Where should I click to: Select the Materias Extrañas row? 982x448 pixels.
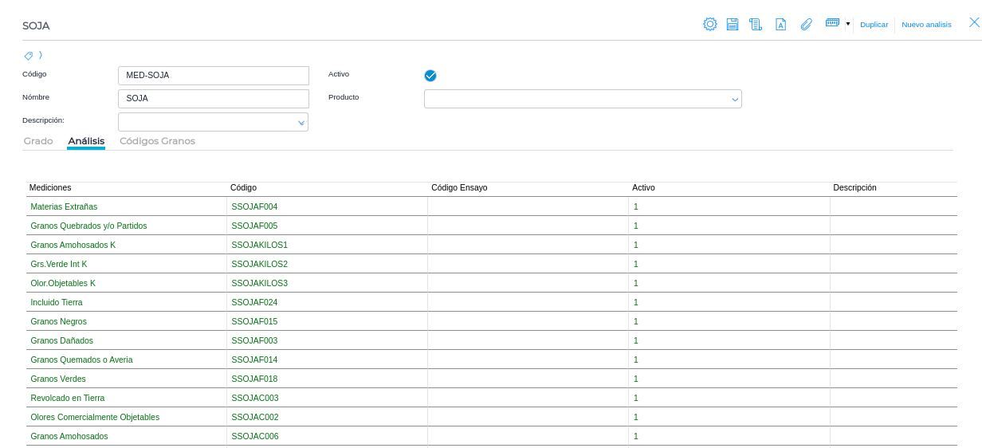point(64,206)
